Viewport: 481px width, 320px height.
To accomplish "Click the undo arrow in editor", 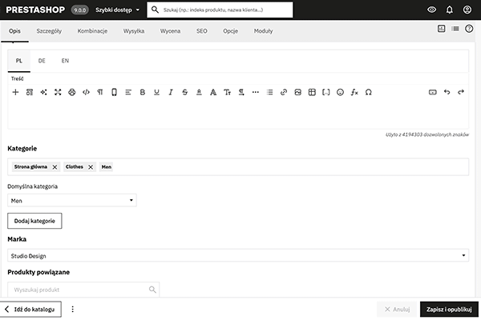I will pos(447,93).
